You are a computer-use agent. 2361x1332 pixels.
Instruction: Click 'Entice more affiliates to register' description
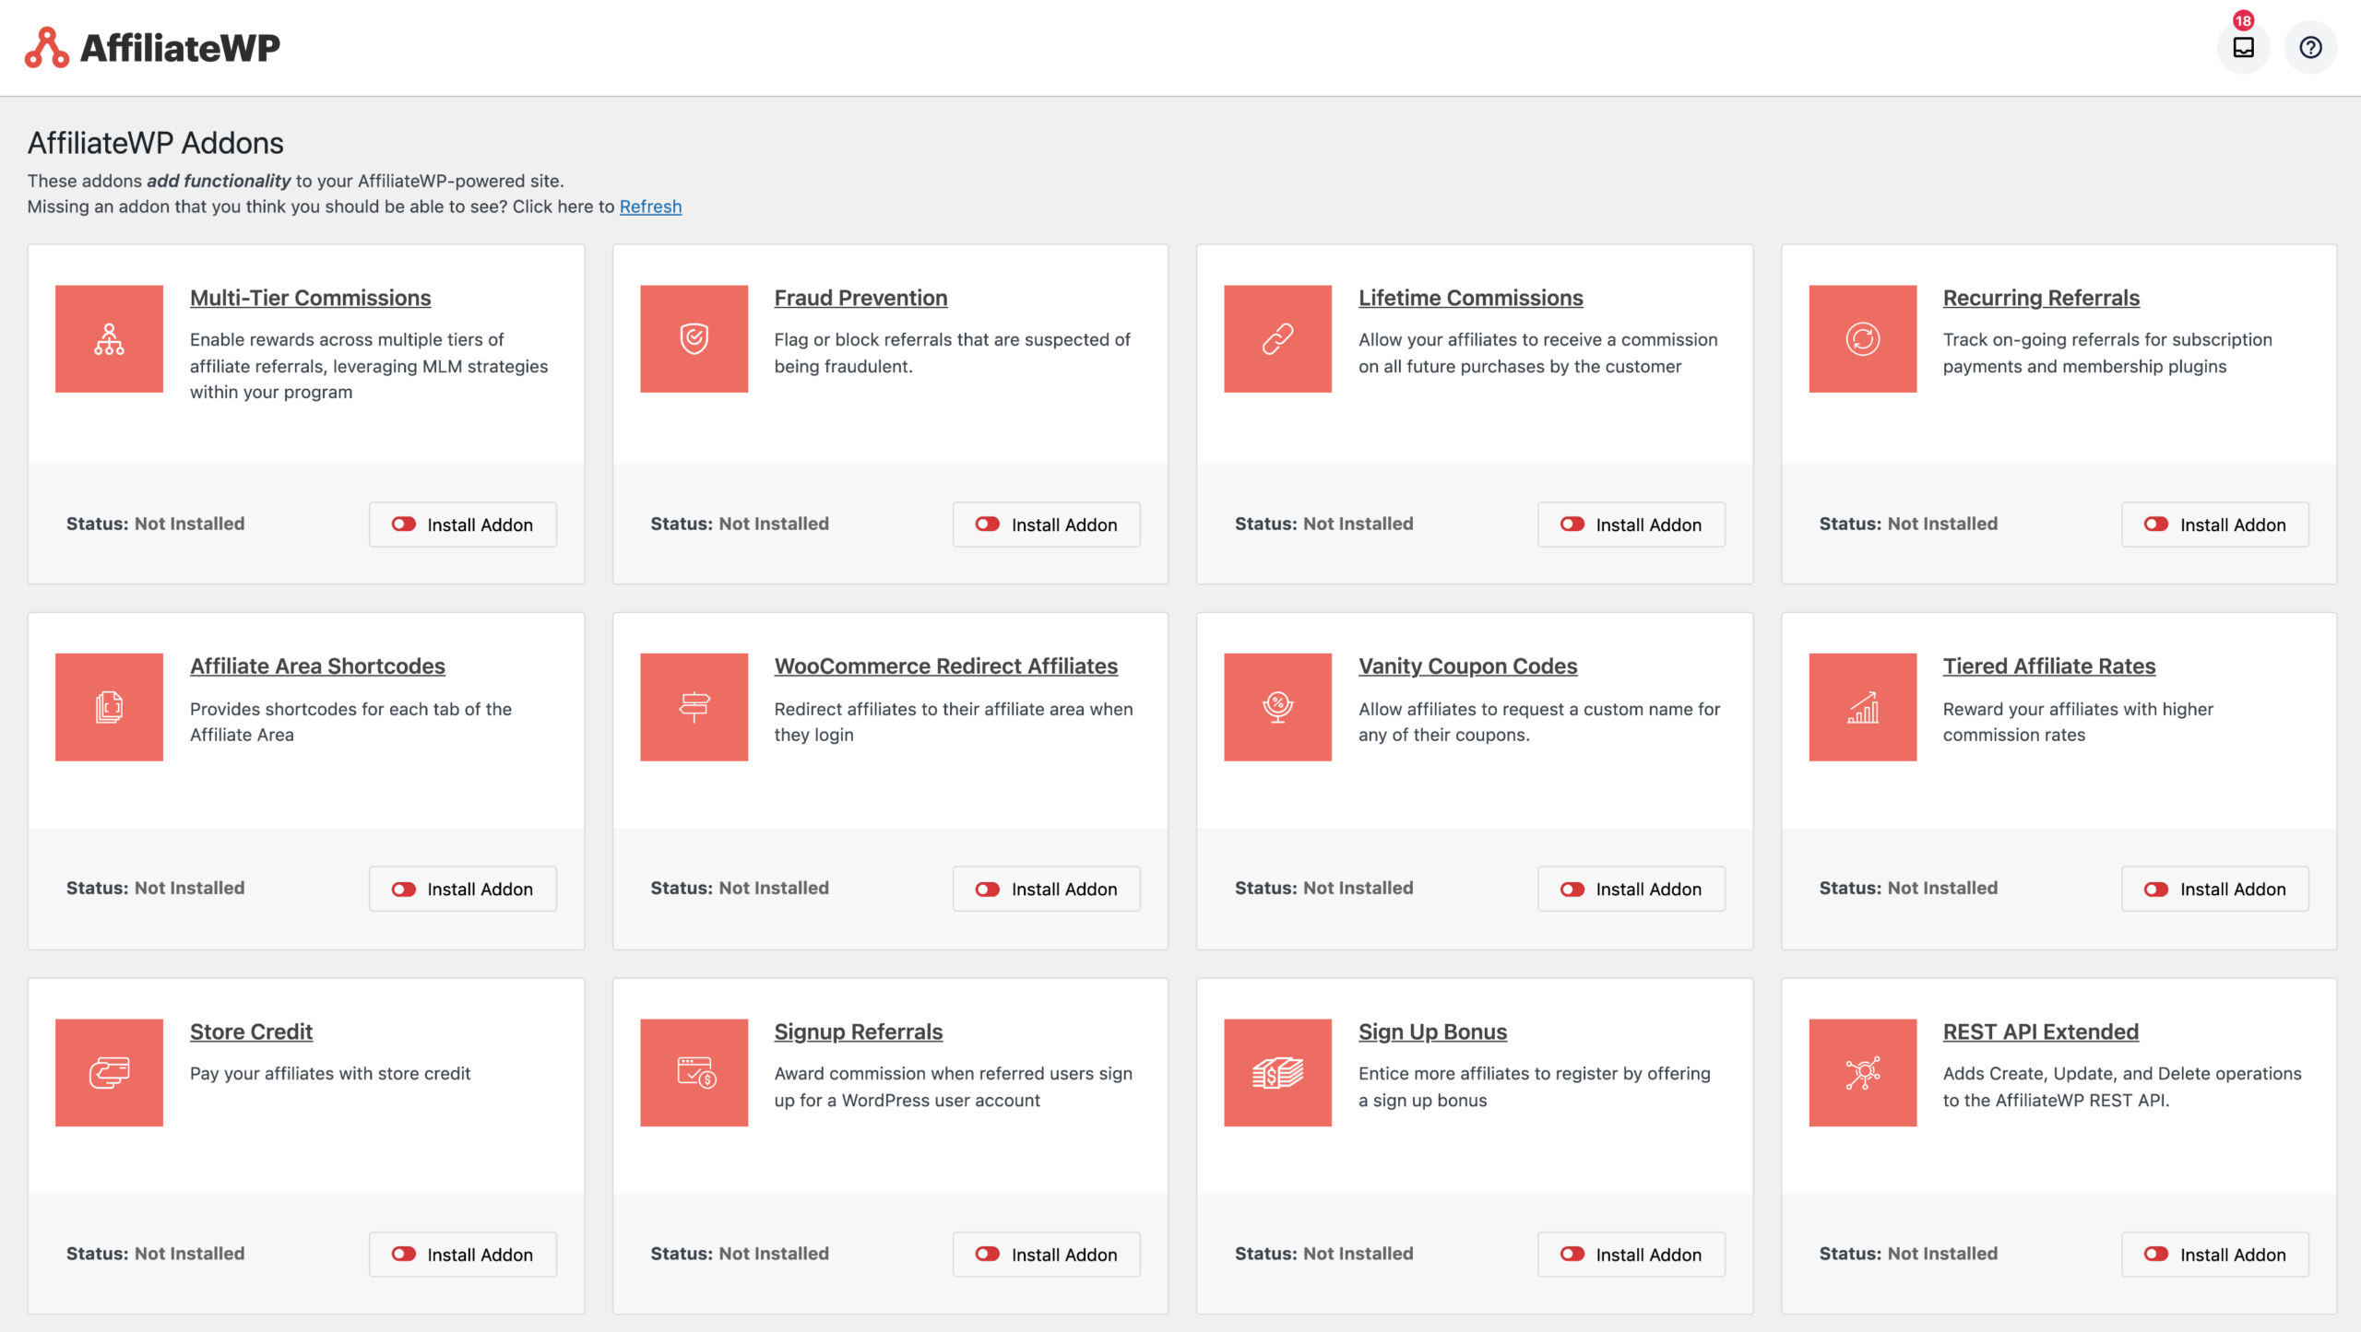[1534, 1087]
